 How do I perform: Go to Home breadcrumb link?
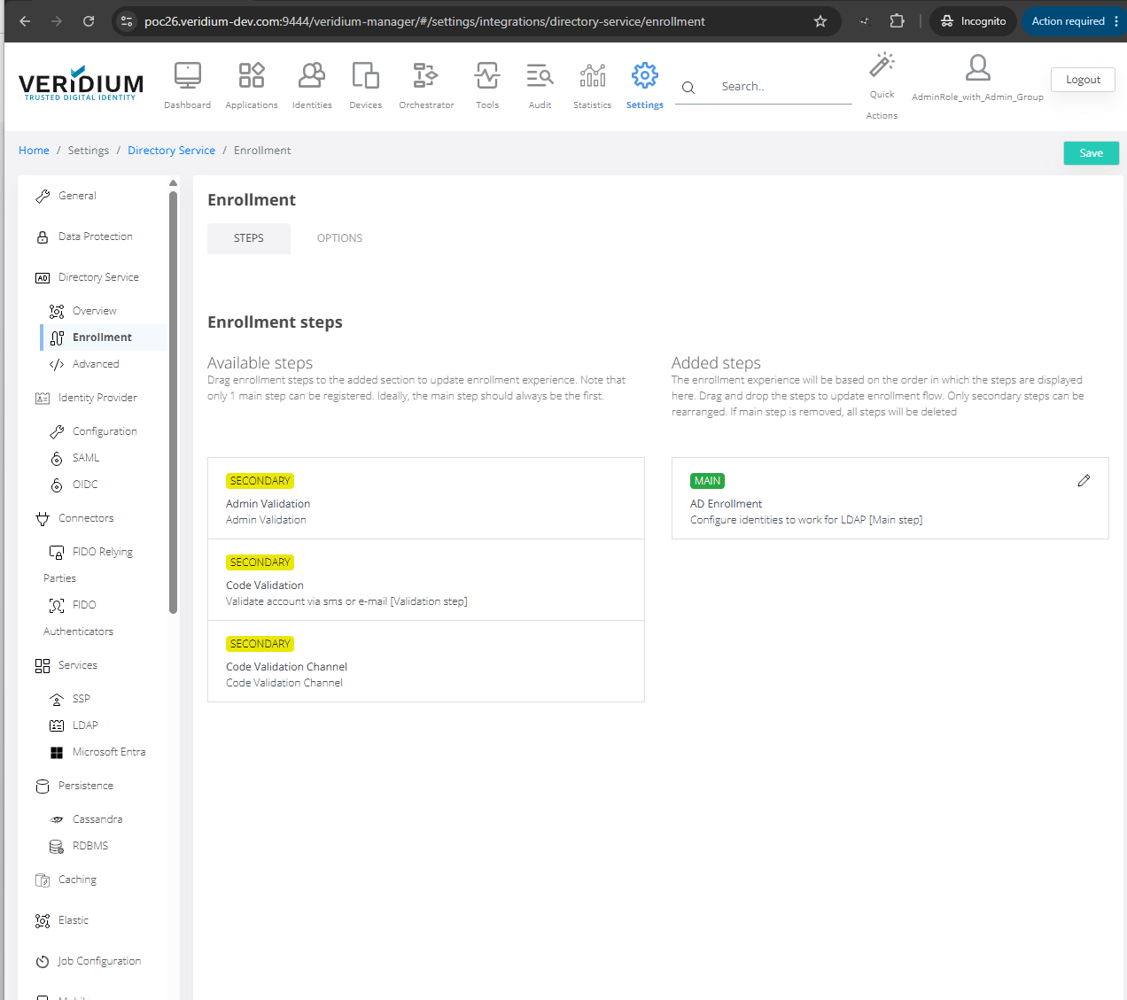(34, 151)
